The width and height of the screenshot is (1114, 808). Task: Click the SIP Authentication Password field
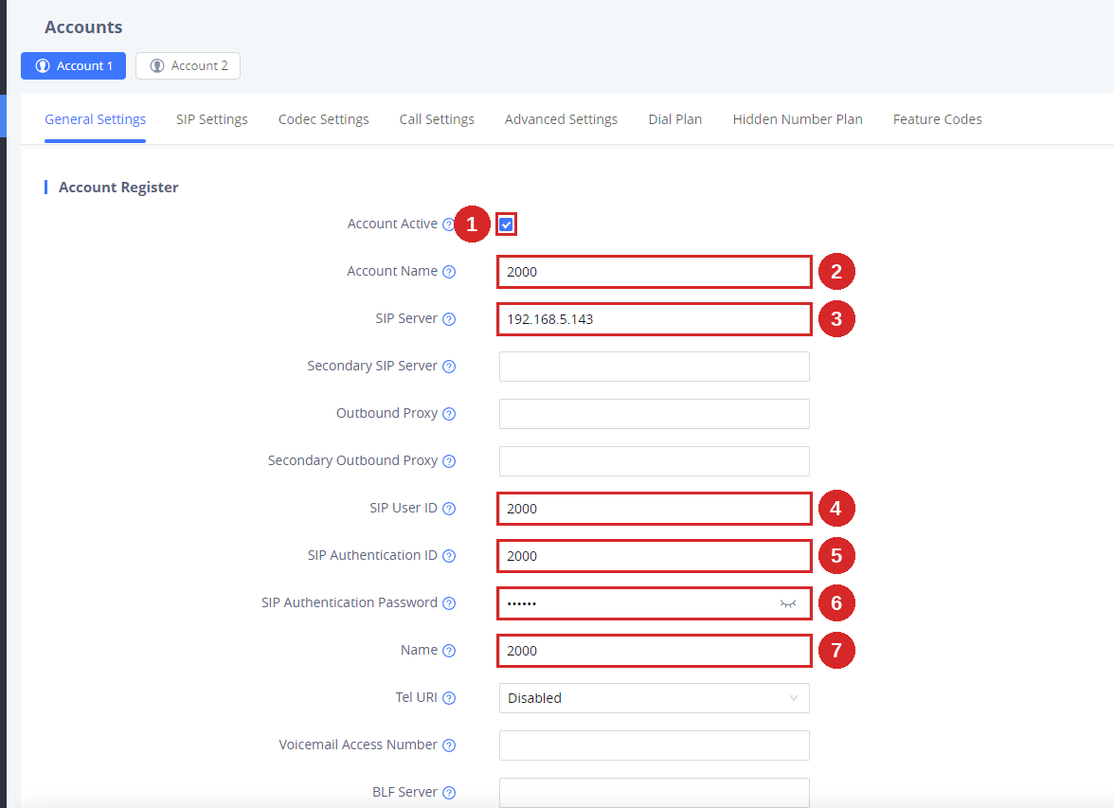click(x=654, y=603)
